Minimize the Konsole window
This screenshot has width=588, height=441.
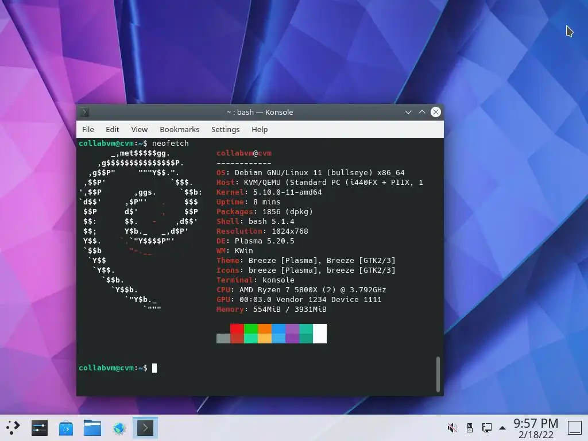click(408, 112)
